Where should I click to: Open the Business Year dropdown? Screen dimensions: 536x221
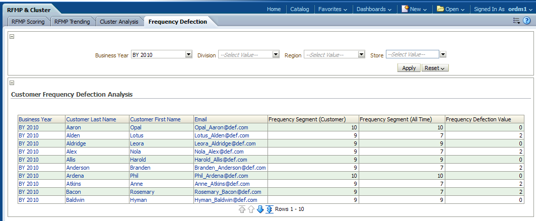click(188, 55)
